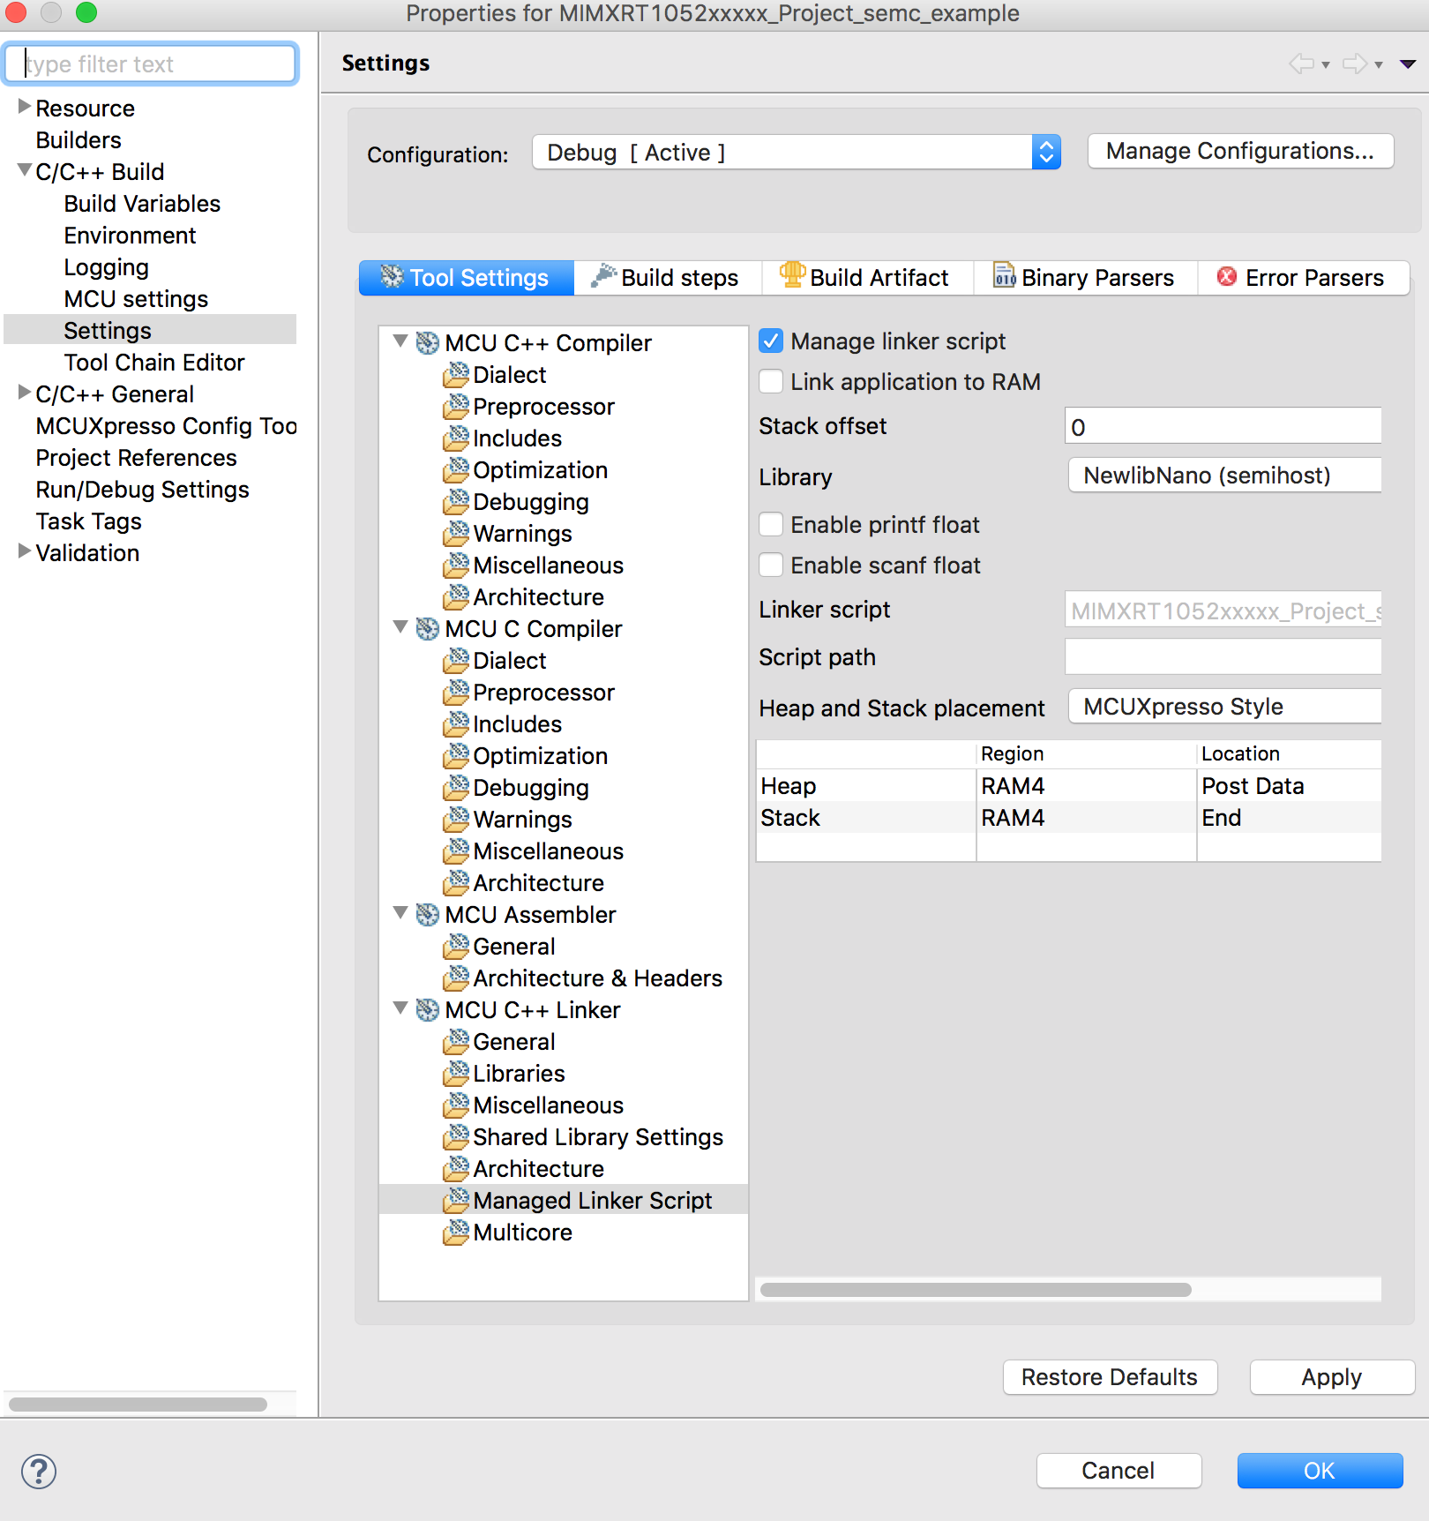Click the Binary Parsers tab icon
The image size is (1429, 1521).
[1005, 276]
